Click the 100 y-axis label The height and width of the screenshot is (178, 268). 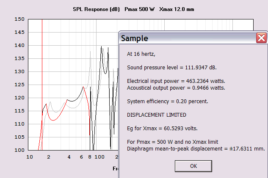tap(19, 150)
